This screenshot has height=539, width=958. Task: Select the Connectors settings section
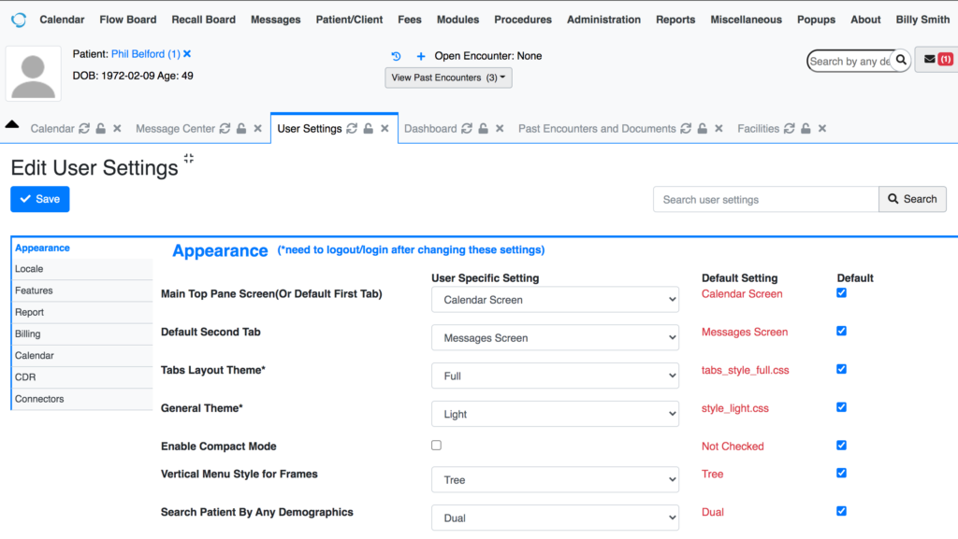coord(82,399)
